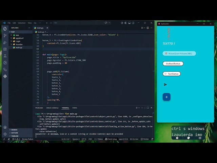Screen dimensions: 217x163
Task: Expand the TIMELINE section
Action: click(x=21, y=136)
